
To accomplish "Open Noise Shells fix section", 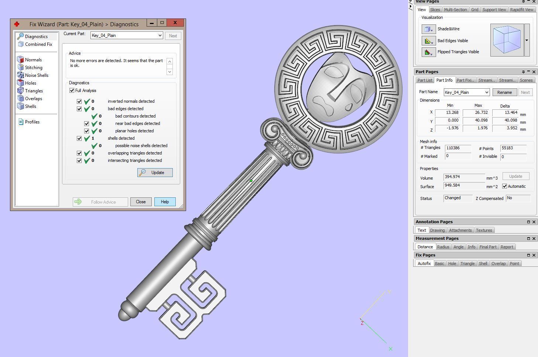I will click(21, 75).
